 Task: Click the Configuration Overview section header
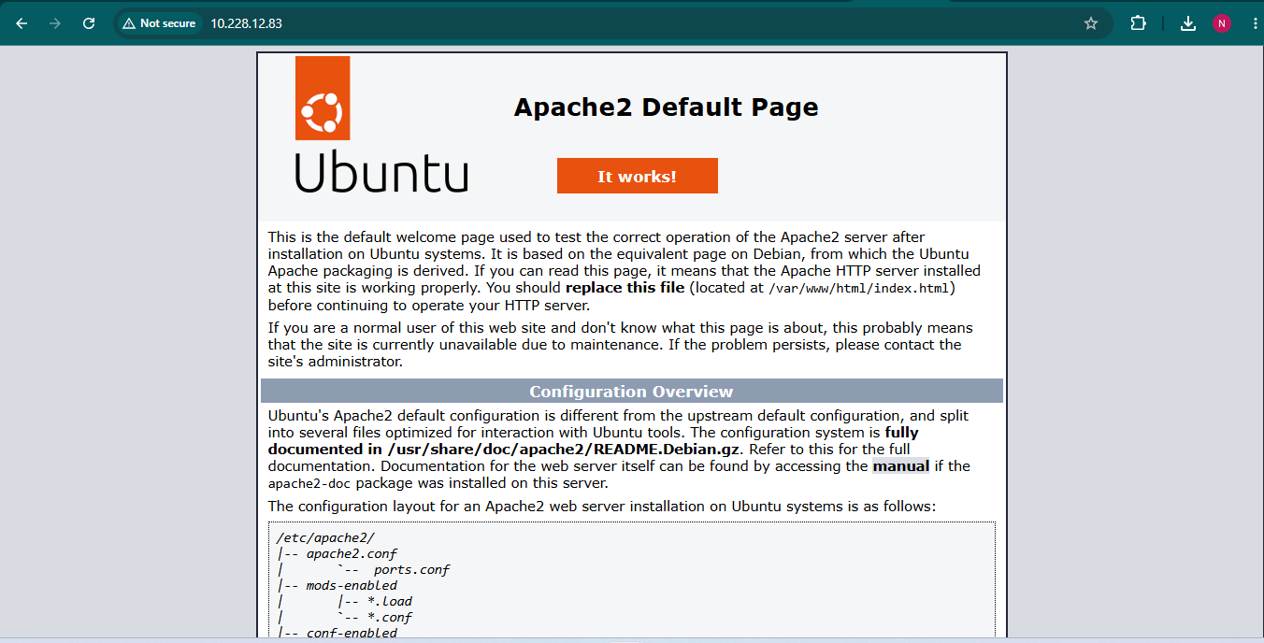(631, 392)
